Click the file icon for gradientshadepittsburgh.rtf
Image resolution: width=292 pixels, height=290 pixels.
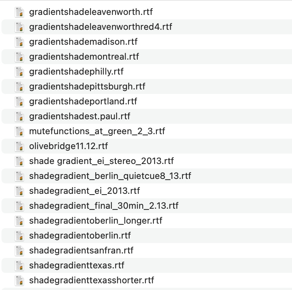tap(19, 86)
